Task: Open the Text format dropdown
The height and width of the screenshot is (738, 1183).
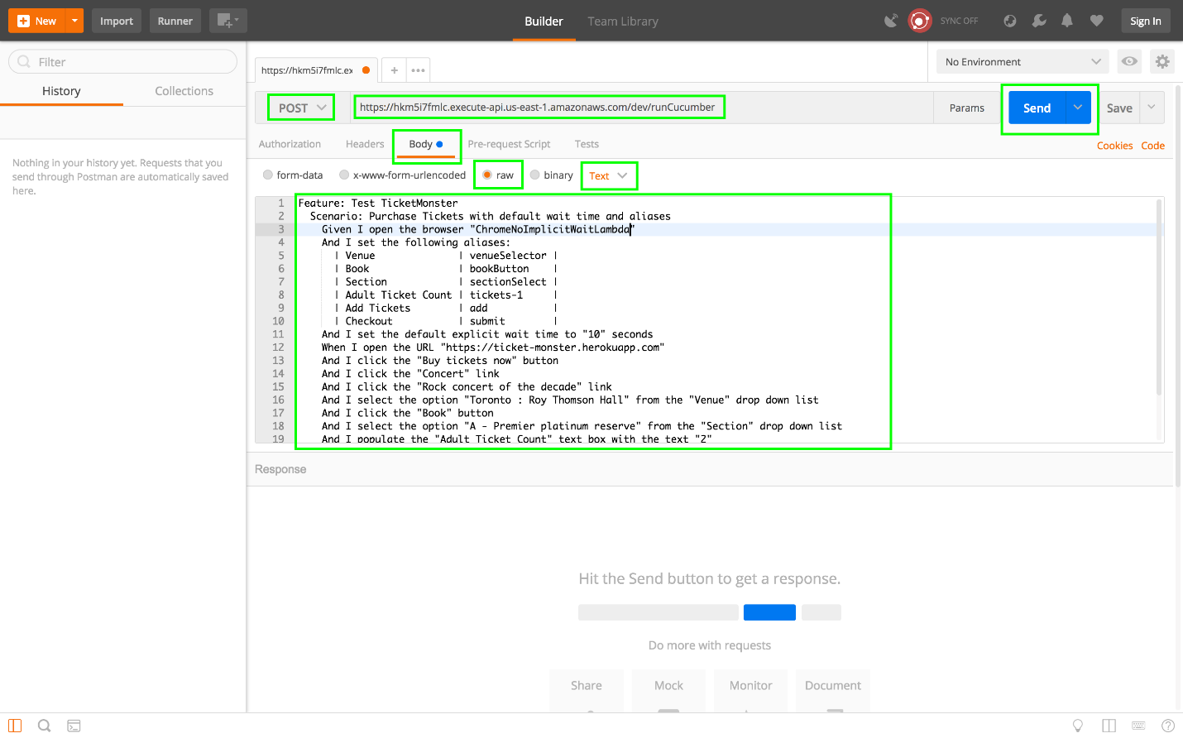Action: click(x=608, y=176)
